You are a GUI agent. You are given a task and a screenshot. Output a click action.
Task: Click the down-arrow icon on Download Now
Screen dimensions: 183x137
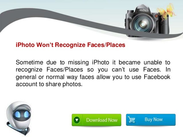77,120
